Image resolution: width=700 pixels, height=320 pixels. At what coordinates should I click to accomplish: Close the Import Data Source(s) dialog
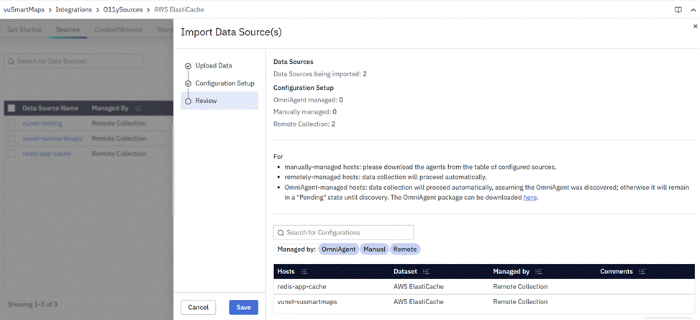pos(695,26)
